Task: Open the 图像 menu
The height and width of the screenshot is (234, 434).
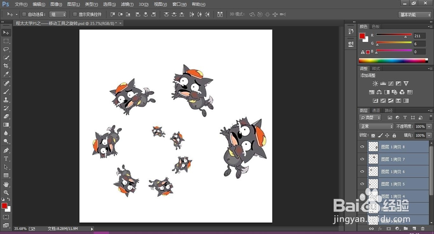Action: coord(56,4)
